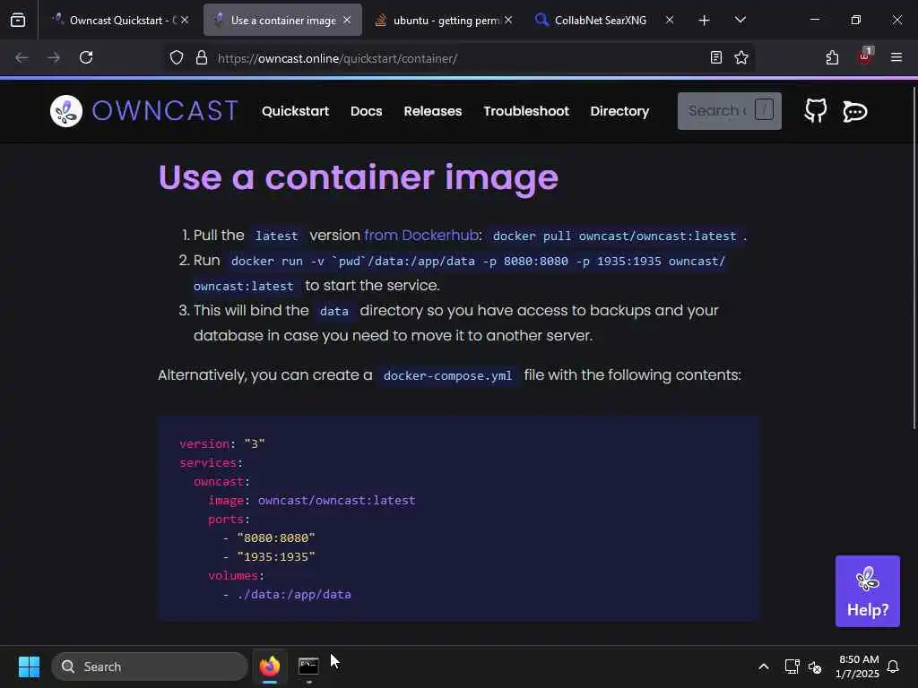Open Firefox from the taskbar
Image resolution: width=918 pixels, height=688 pixels.
[x=270, y=666]
